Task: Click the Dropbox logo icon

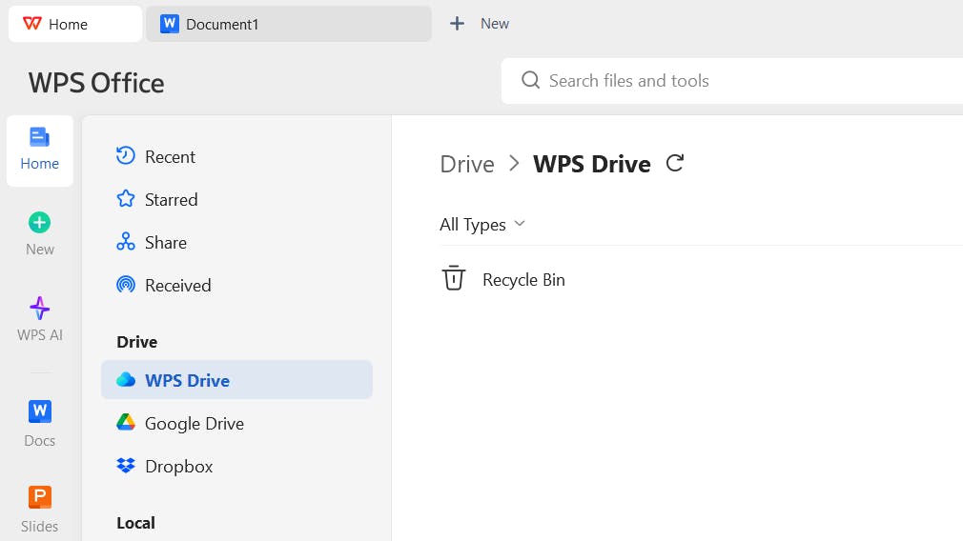Action: 125,466
